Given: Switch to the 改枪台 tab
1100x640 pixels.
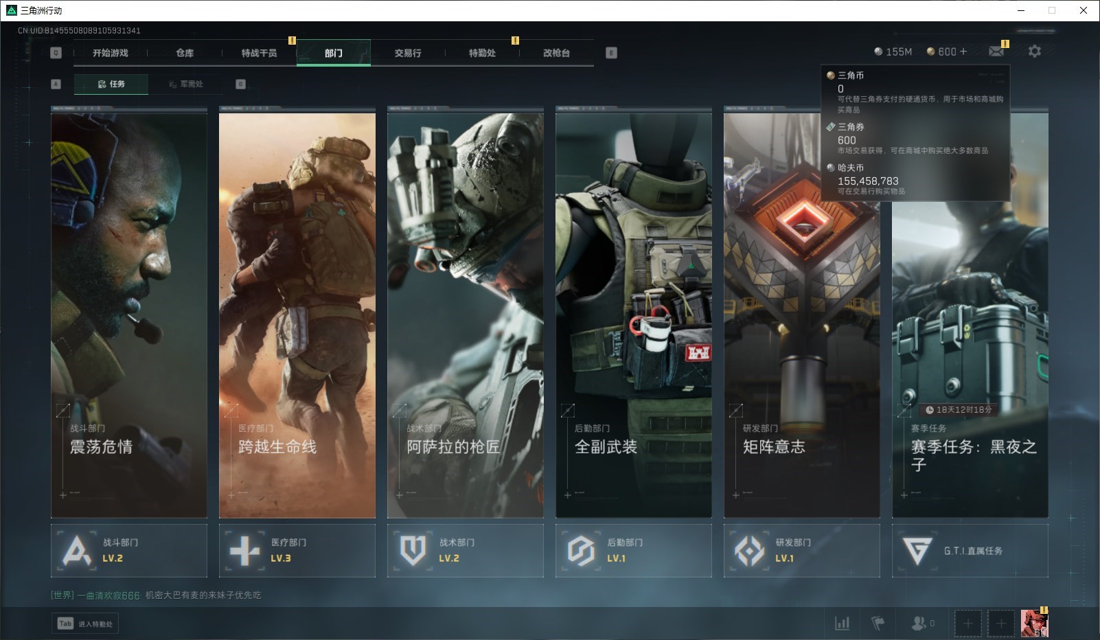Looking at the screenshot, I should [x=556, y=53].
